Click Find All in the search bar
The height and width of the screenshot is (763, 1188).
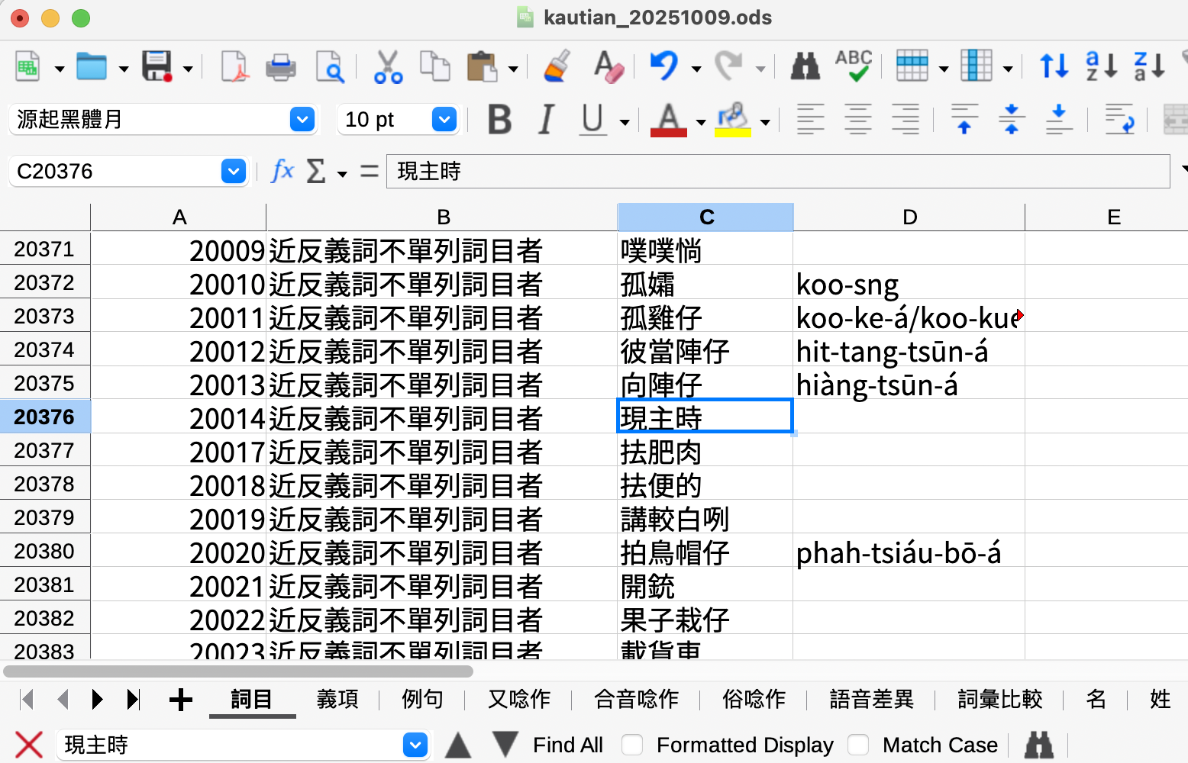[568, 745]
